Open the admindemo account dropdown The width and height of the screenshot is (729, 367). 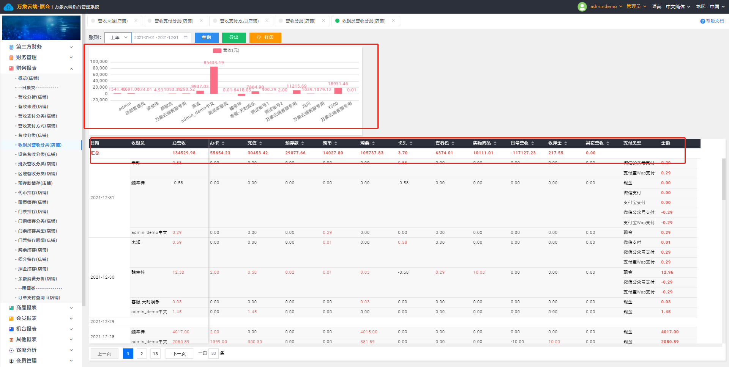(606, 6)
